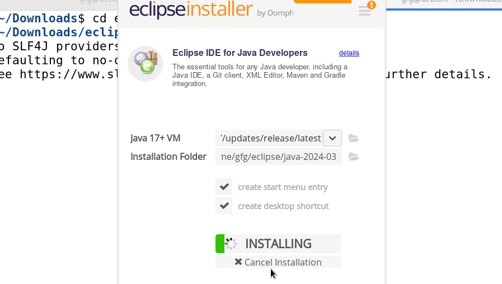Cancel the installation
The image size is (502, 284).
click(x=278, y=262)
